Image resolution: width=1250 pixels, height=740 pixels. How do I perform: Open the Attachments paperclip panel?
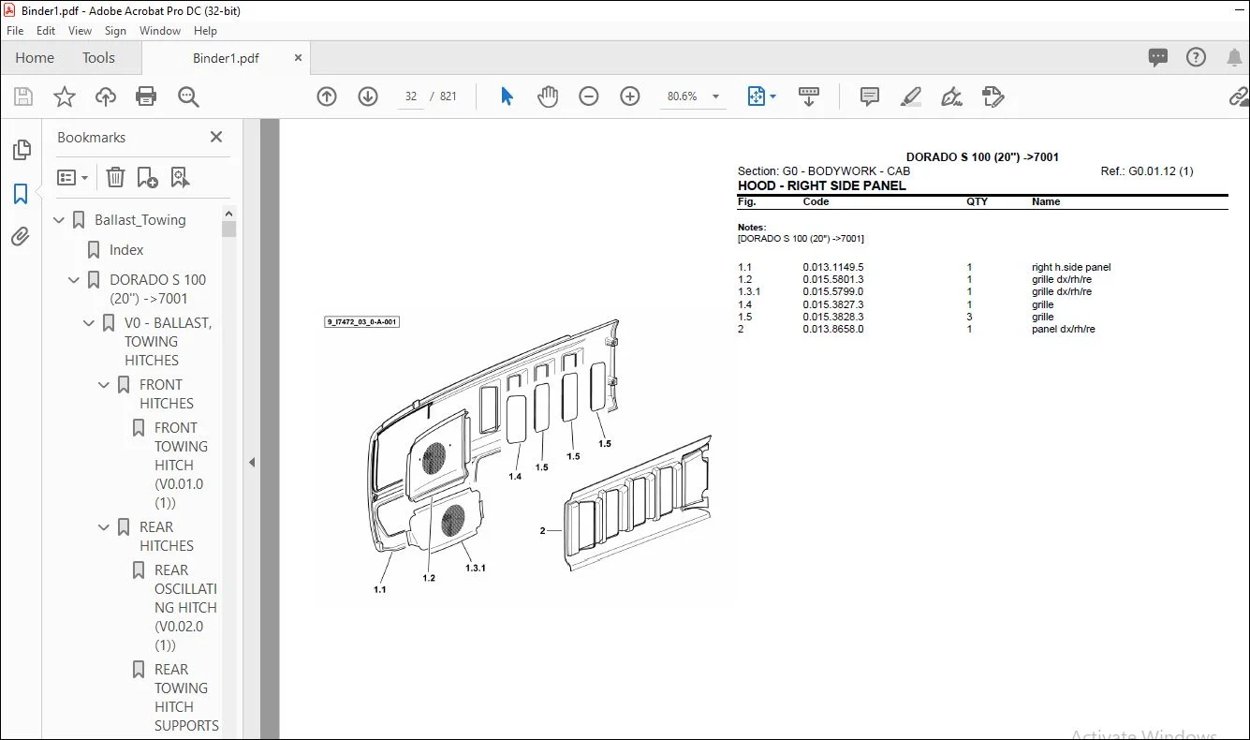pos(21,236)
